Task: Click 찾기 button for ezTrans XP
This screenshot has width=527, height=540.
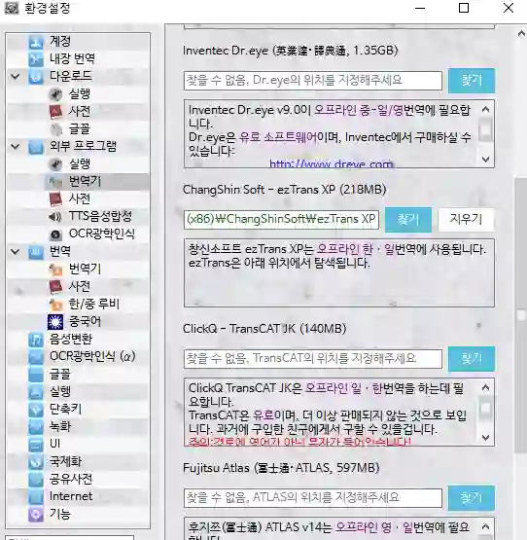Action: click(408, 220)
